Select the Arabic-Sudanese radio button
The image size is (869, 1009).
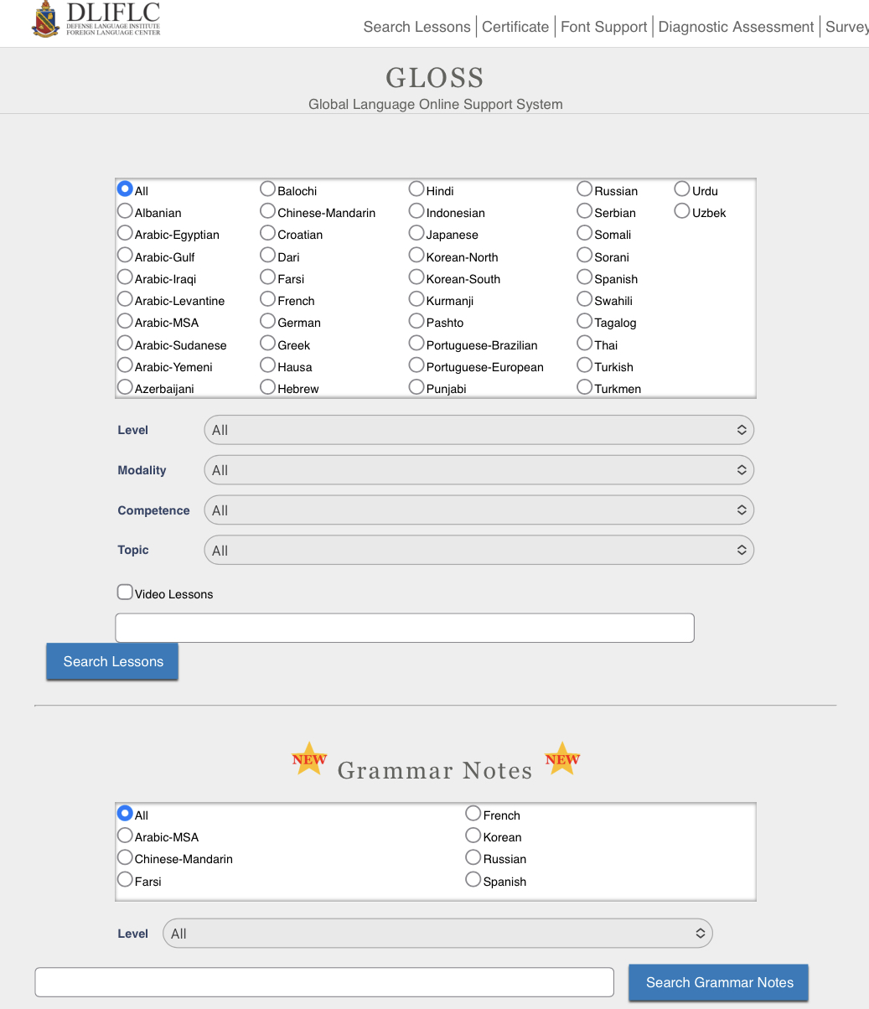click(125, 344)
